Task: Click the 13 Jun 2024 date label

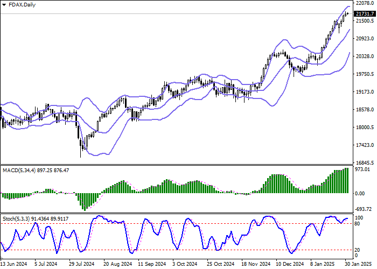Action: [15, 264]
